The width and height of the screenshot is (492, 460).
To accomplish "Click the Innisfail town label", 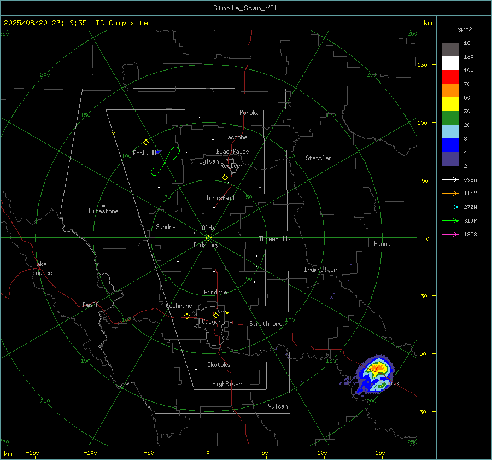I will click(220, 198).
